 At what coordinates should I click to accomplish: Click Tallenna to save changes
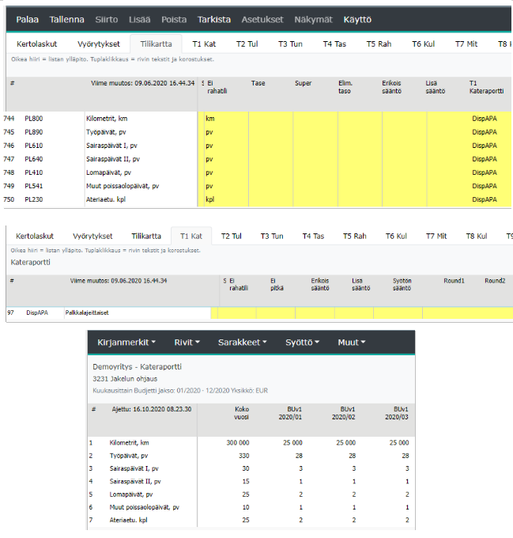point(67,19)
